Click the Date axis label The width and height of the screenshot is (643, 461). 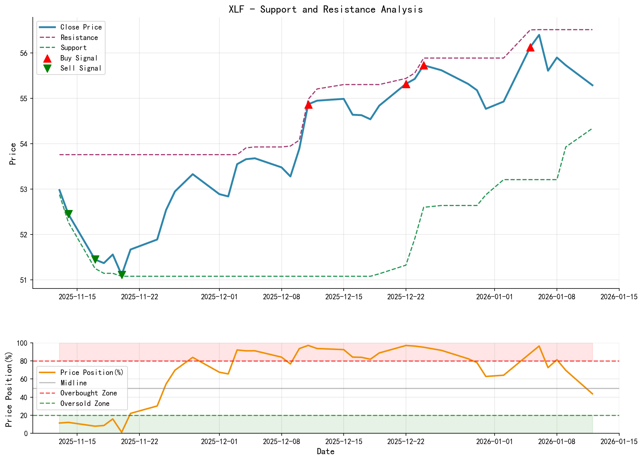tap(326, 451)
